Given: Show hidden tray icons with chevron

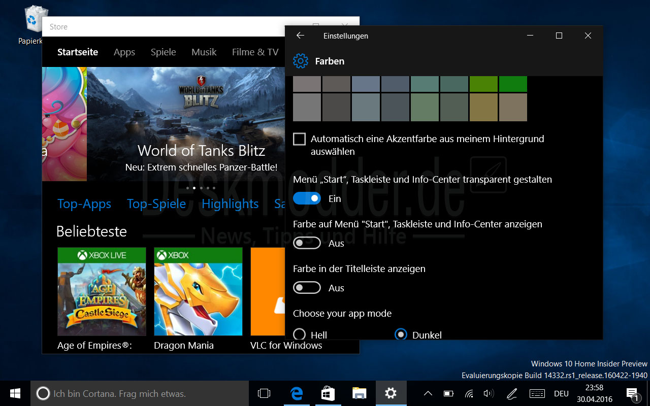Looking at the screenshot, I should click(x=428, y=393).
